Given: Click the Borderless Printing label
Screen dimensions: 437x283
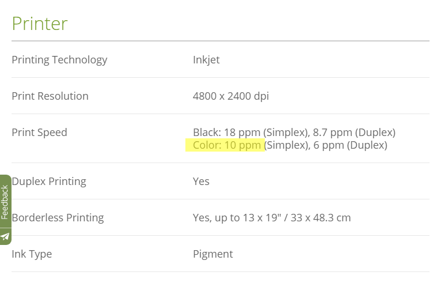Looking at the screenshot, I should (x=58, y=218).
